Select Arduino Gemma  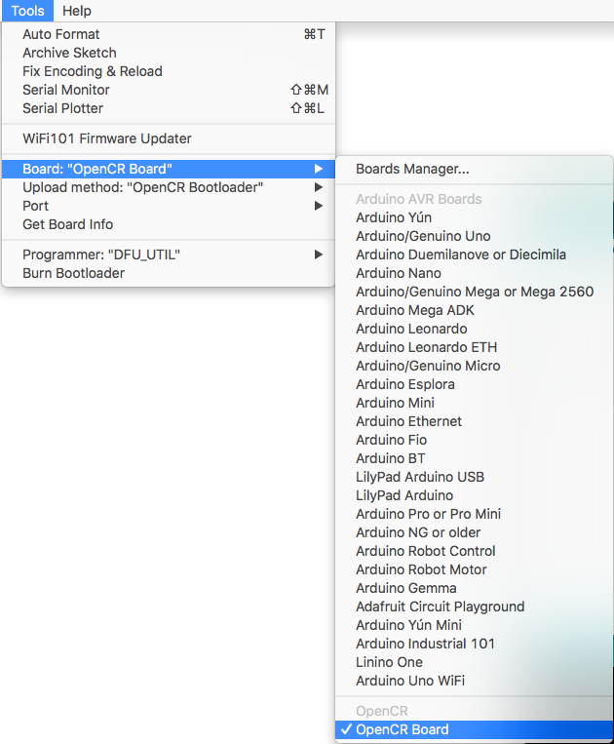click(474, 587)
